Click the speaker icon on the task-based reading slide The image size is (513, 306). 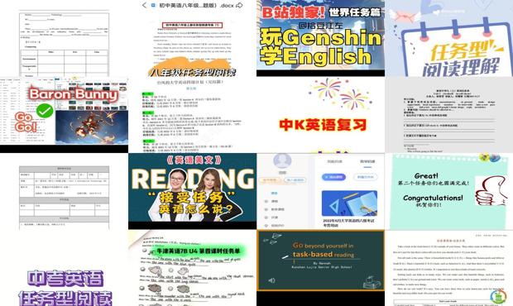pyautogui.click(x=271, y=280)
